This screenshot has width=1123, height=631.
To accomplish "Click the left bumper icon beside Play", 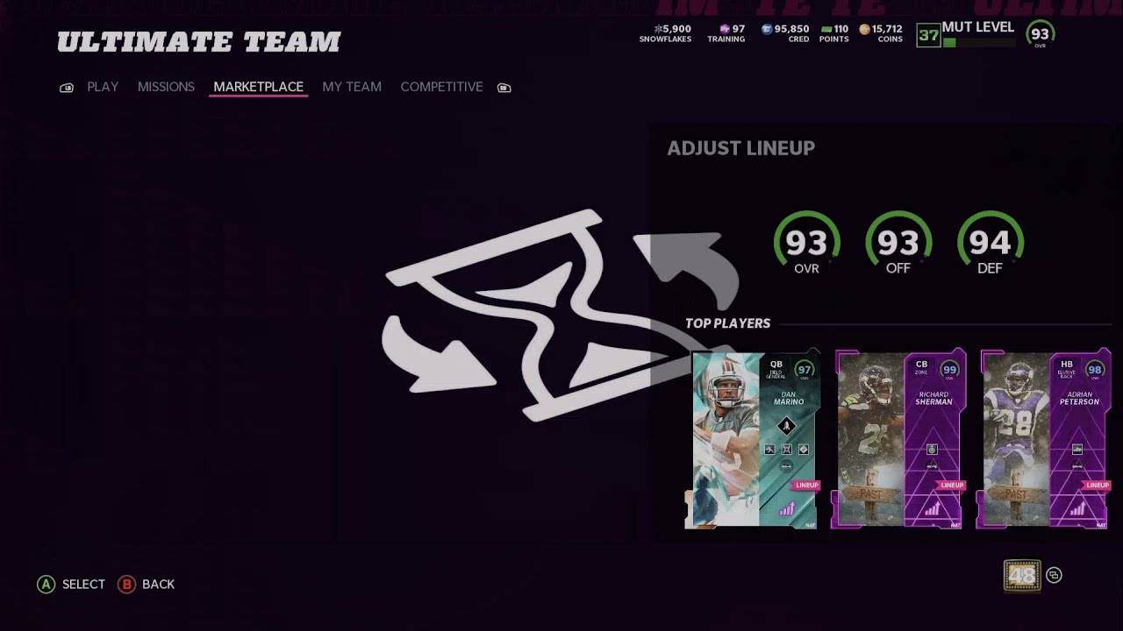I will [67, 88].
